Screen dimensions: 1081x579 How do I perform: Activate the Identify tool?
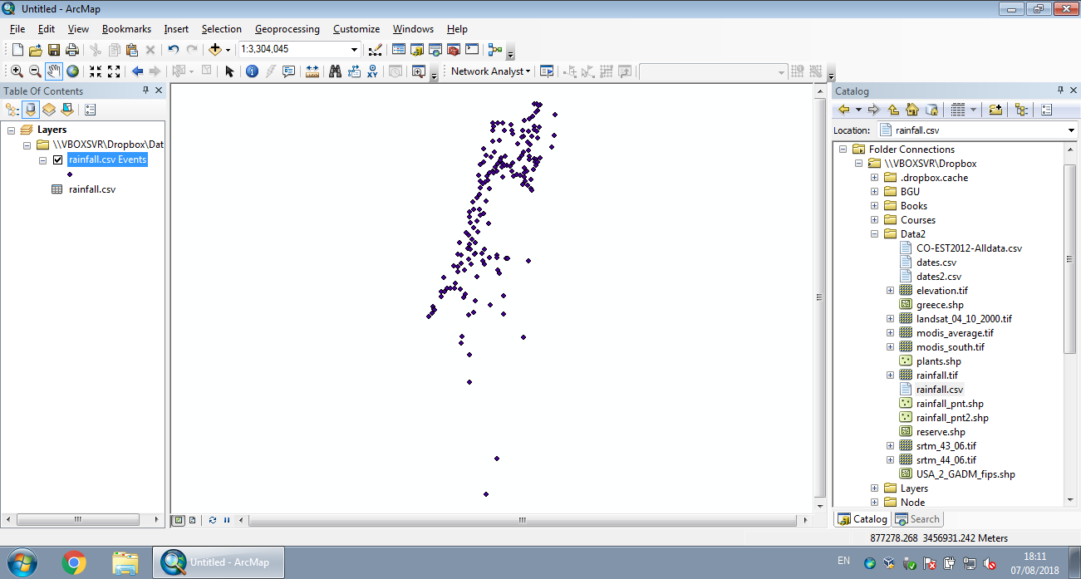click(x=251, y=71)
